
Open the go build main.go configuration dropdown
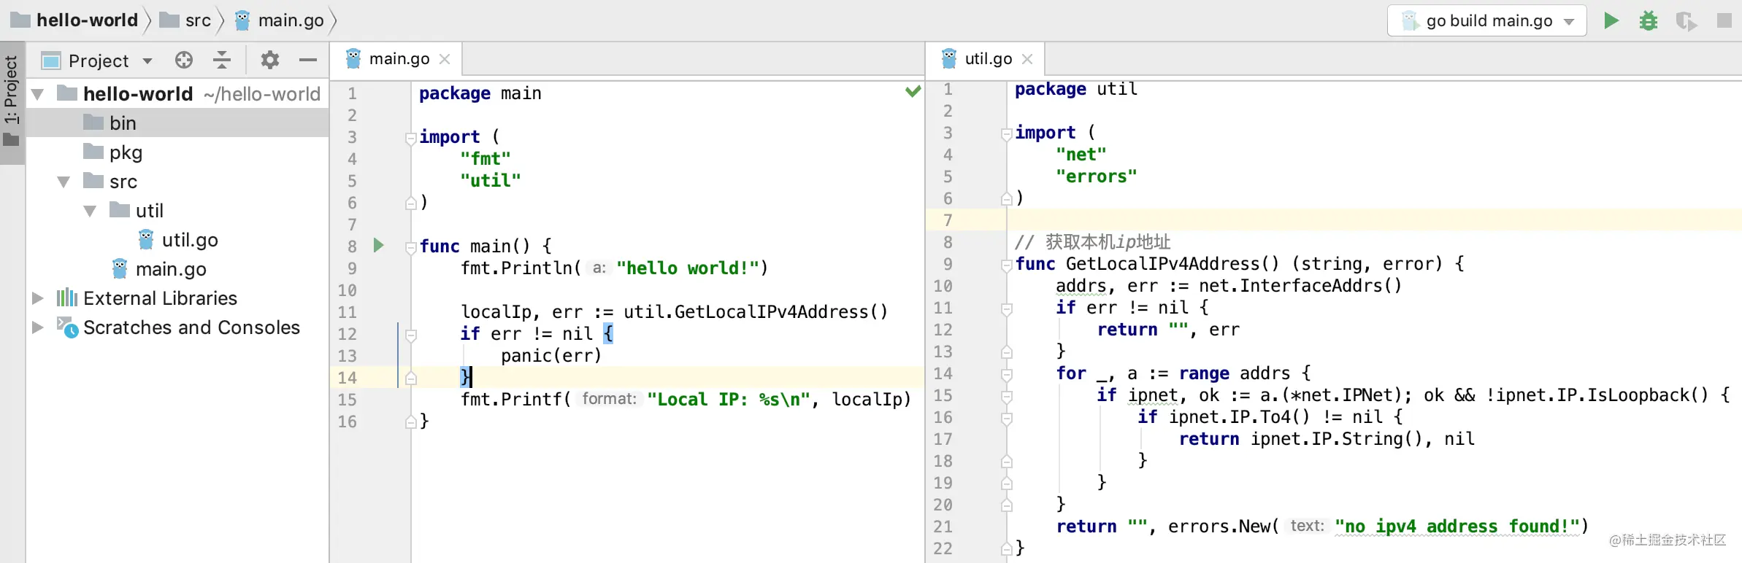pyautogui.click(x=1569, y=22)
